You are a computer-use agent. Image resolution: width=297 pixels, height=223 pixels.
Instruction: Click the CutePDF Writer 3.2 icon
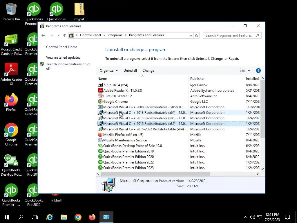pos(100,96)
